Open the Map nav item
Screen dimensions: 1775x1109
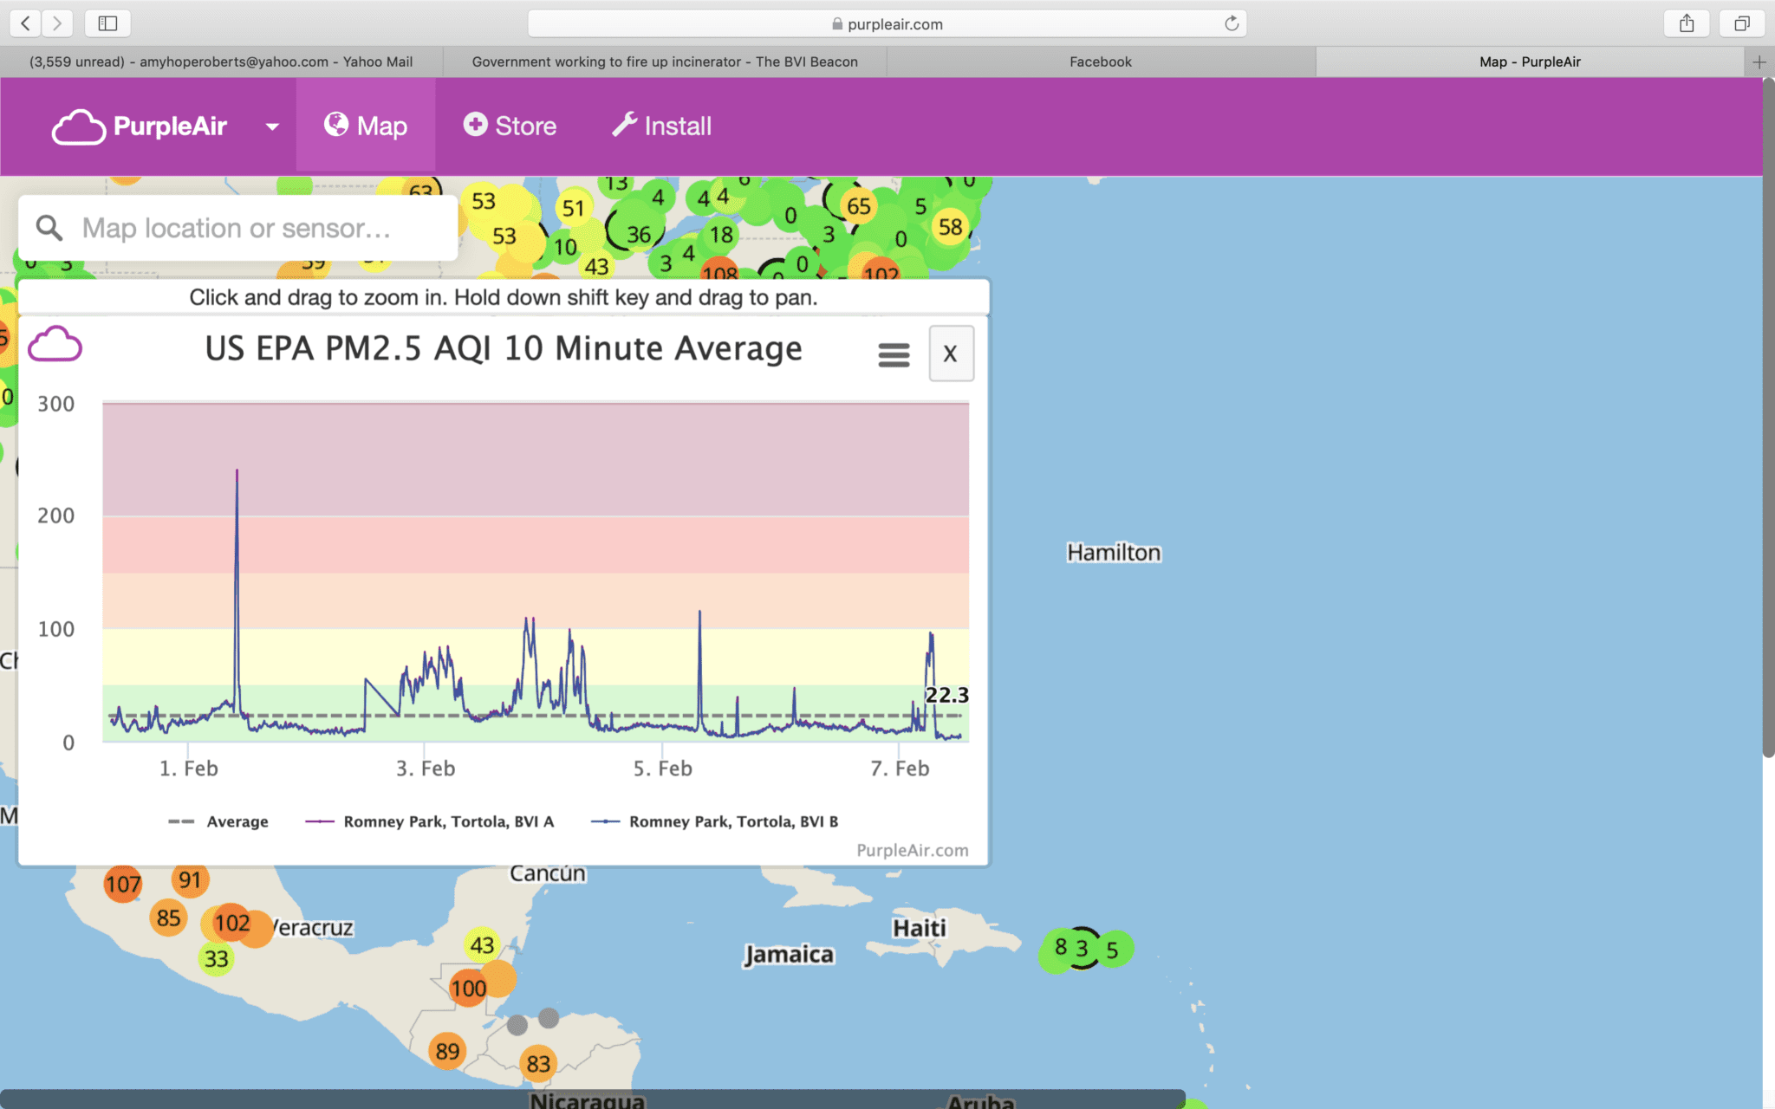pyautogui.click(x=366, y=126)
